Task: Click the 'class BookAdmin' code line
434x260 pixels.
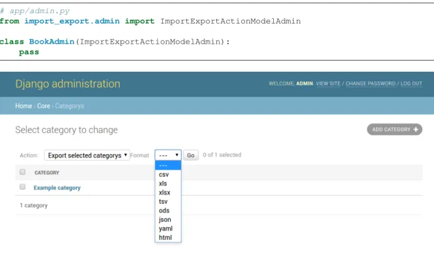Action: tap(115, 42)
